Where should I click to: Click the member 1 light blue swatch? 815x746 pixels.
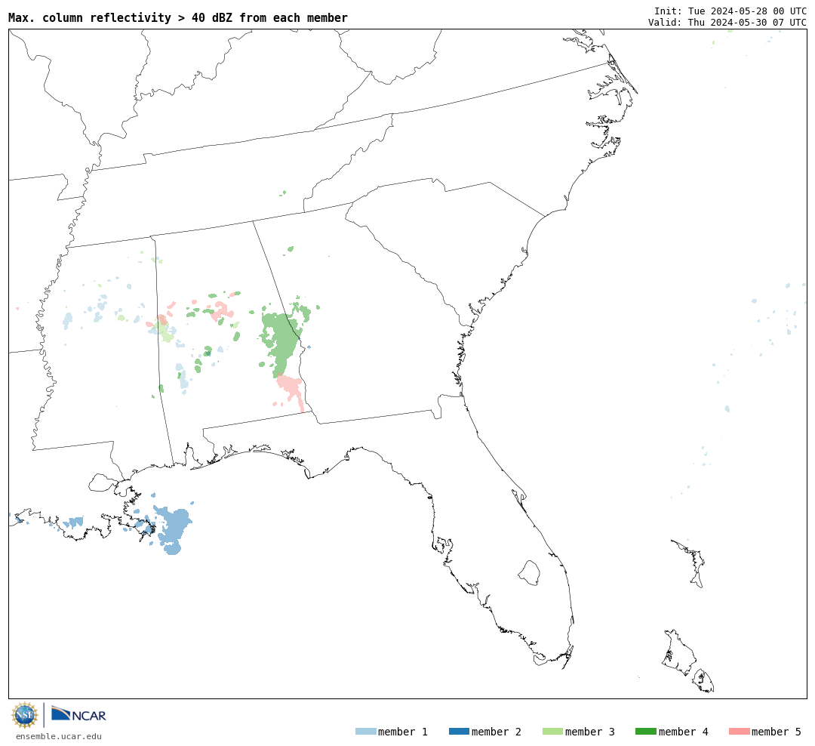[x=365, y=732]
